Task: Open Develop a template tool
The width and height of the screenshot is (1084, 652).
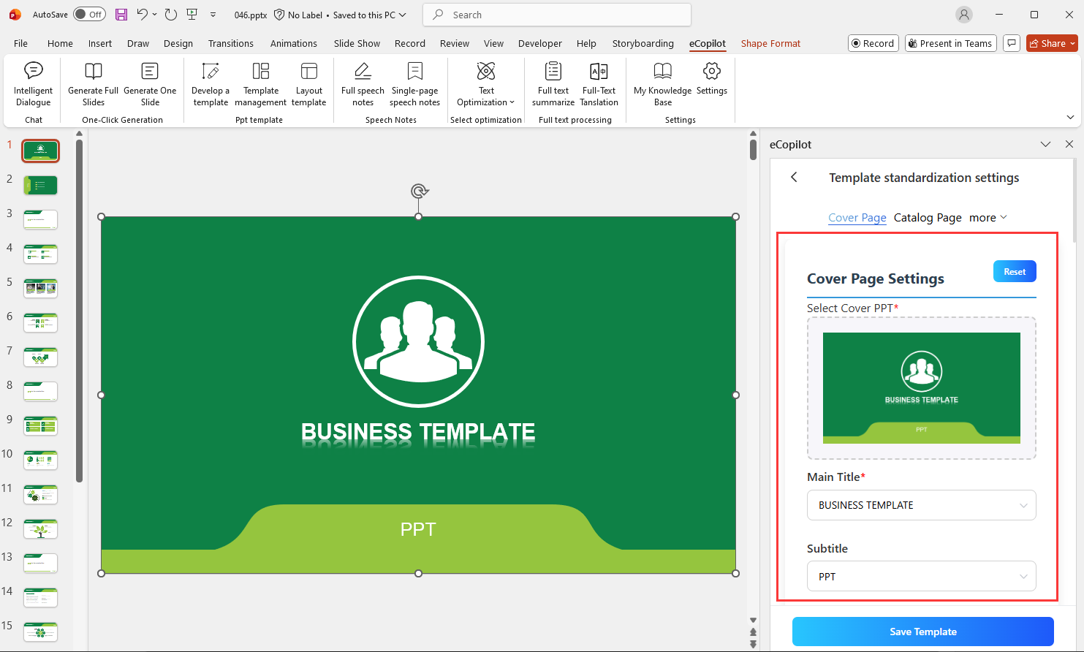Action: pyautogui.click(x=210, y=84)
